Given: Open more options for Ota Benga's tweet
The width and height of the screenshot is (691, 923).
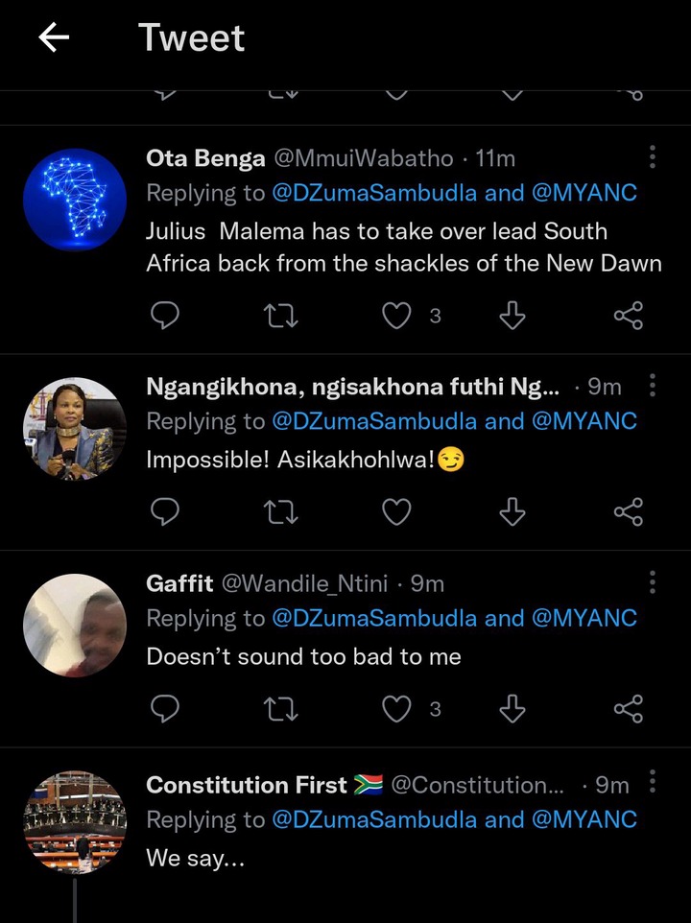Looking at the screenshot, I should click(653, 157).
